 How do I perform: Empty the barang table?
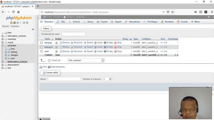coord(108,43)
